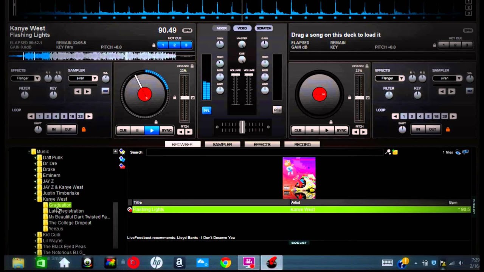
Task: Enable PFL for the left channel
Action: pyautogui.click(x=206, y=110)
